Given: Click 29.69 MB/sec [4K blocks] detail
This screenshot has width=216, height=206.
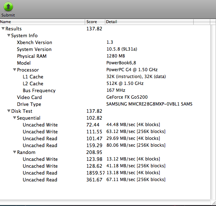Looking at the screenshot, I should click(133, 138).
